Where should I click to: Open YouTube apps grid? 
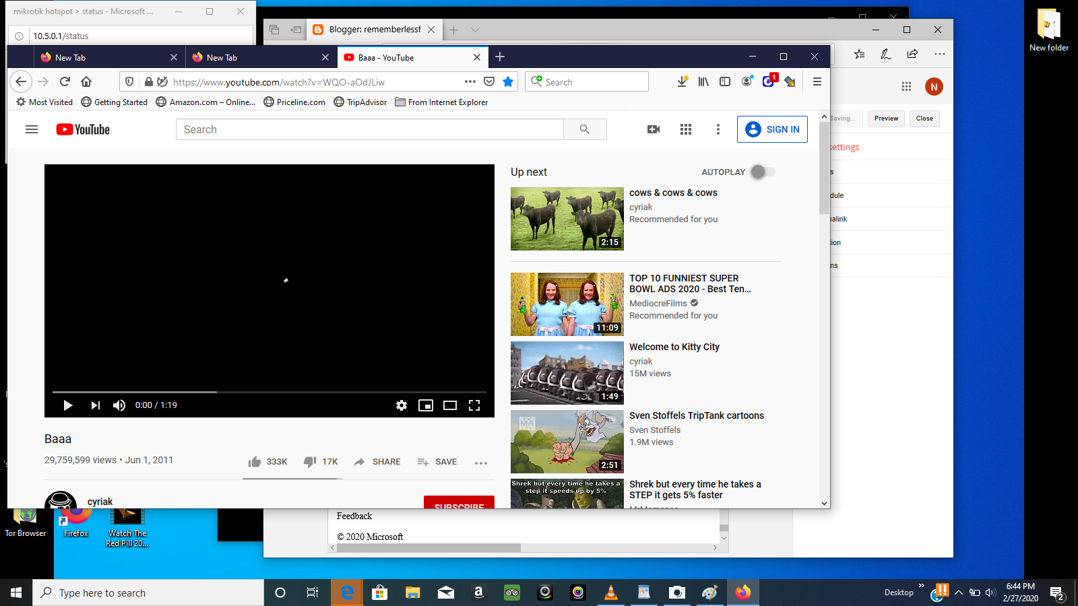tap(686, 129)
